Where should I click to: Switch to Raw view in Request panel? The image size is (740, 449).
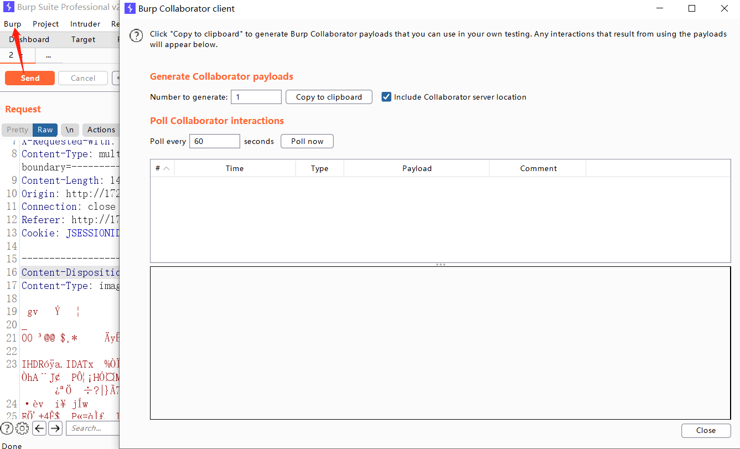point(45,130)
